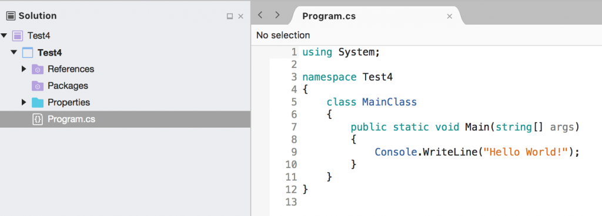Click 'Main' method name in code
Screen dimensions: 602x216
[477, 127]
